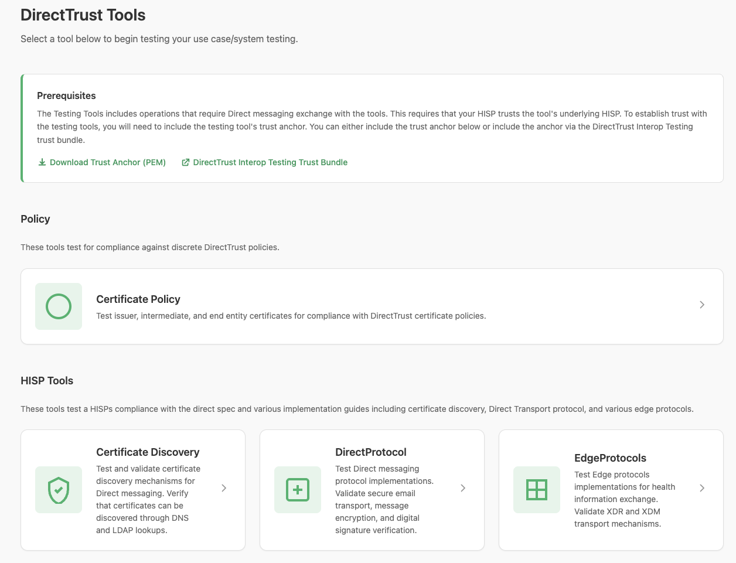Click the Certificate Policy circle icon
This screenshot has width=736, height=563.
[59, 306]
